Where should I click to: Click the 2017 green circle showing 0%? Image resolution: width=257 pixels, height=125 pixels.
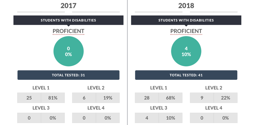(x=69, y=51)
